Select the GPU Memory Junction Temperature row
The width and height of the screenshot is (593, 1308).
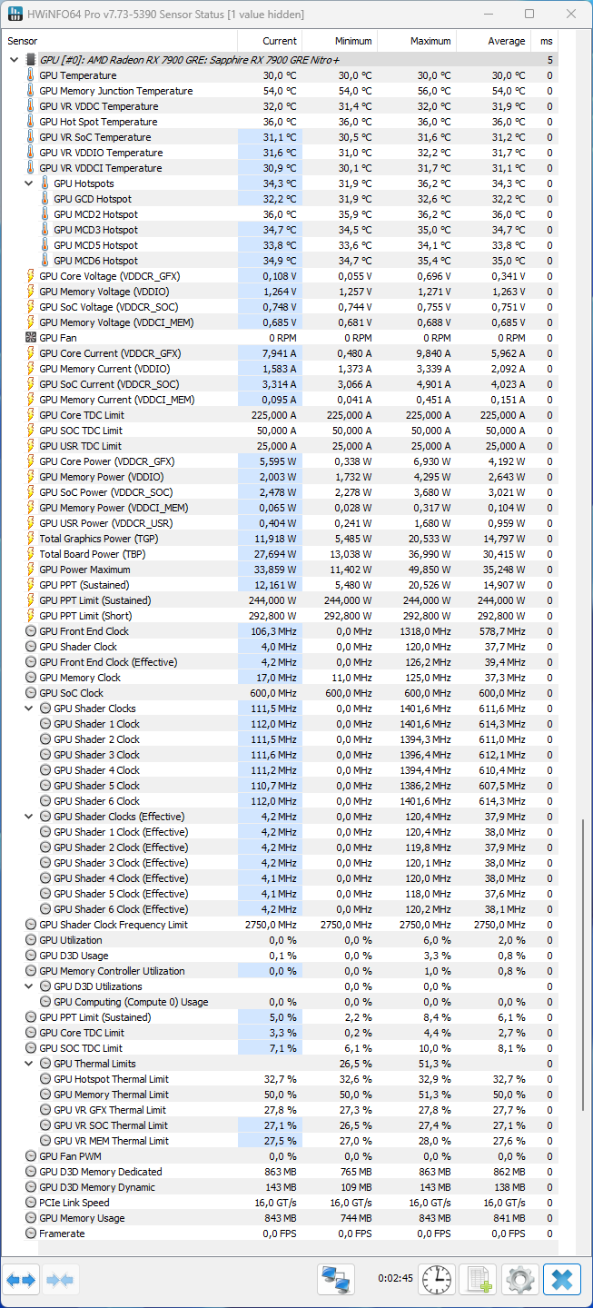point(280,91)
